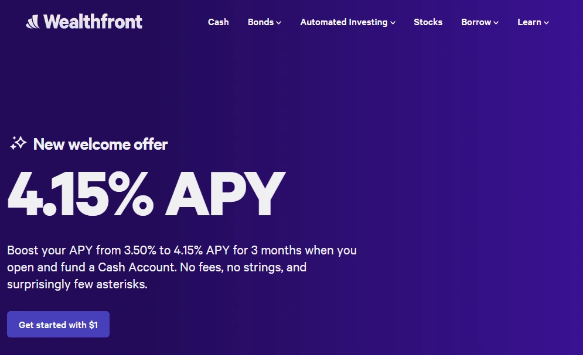Click the New welcome offer heading
Screen dimensions: 583x355
tap(100, 144)
